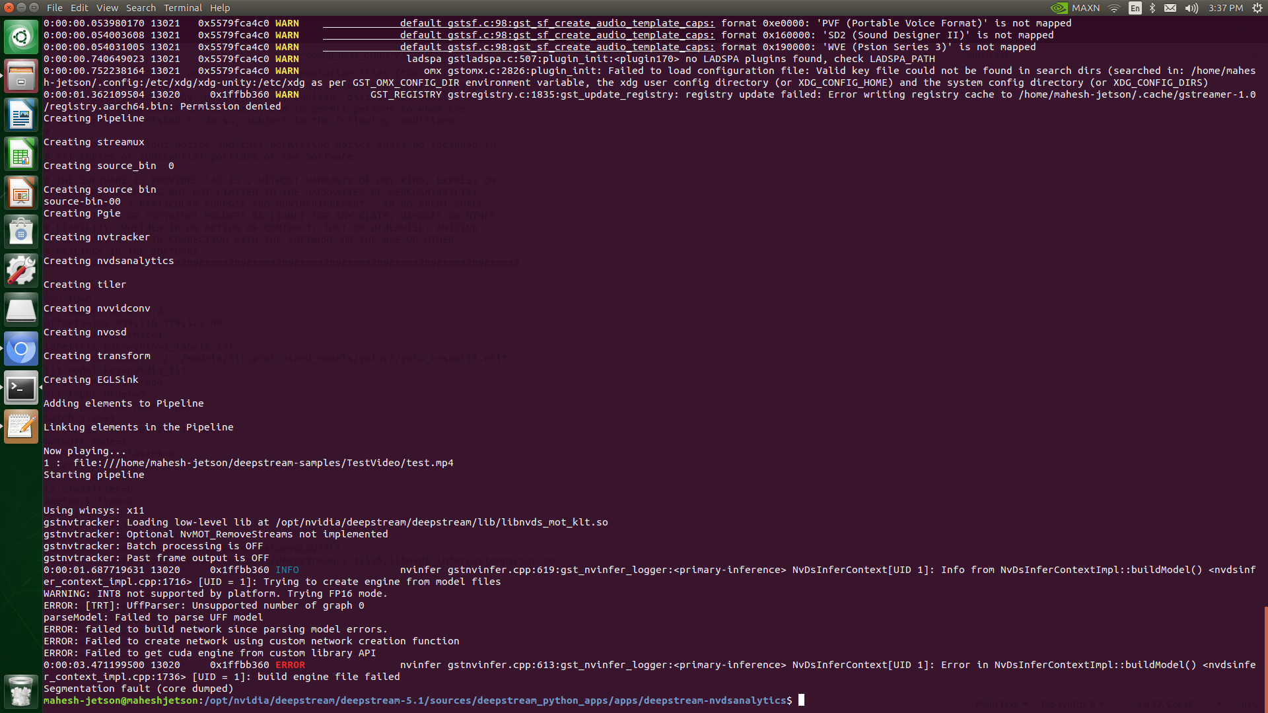Open the Edit menu
1268x713 pixels.
coord(79,8)
